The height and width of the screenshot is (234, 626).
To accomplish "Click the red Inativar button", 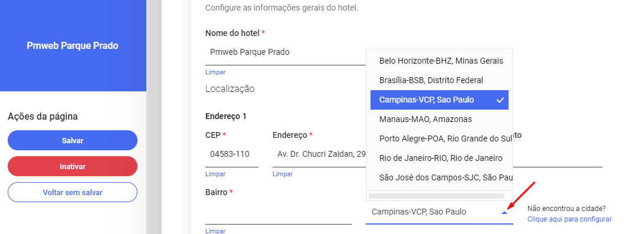I will (x=72, y=166).
